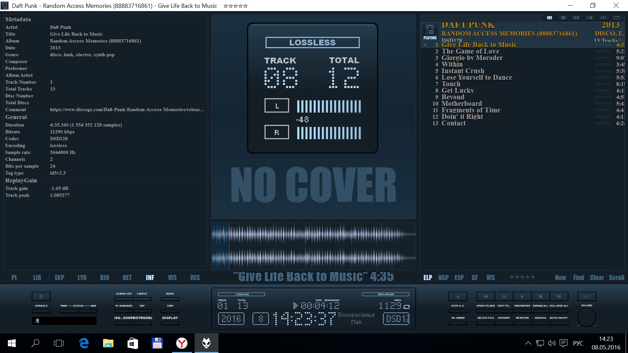Skip to the previous track
Image resolution: width=628 pixels, height=353 pixels.
tap(486, 296)
